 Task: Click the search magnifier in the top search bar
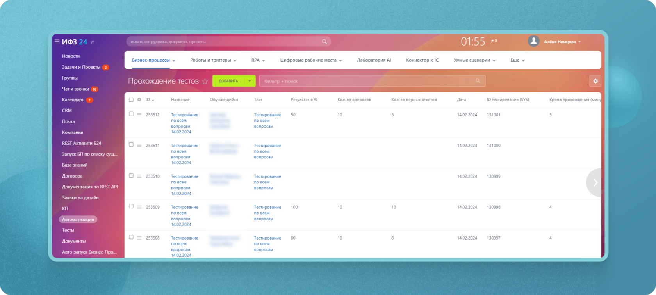(324, 41)
